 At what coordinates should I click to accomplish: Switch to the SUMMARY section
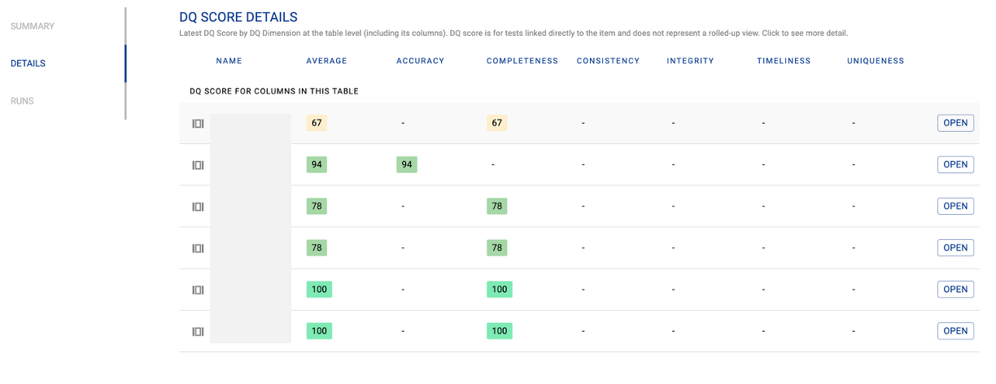(x=33, y=26)
